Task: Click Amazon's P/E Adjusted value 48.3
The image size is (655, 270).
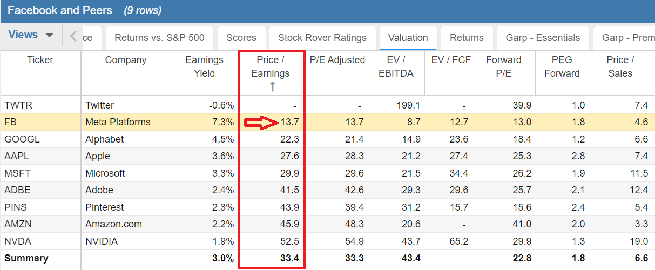Action: pyautogui.click(x=356, y=224)
